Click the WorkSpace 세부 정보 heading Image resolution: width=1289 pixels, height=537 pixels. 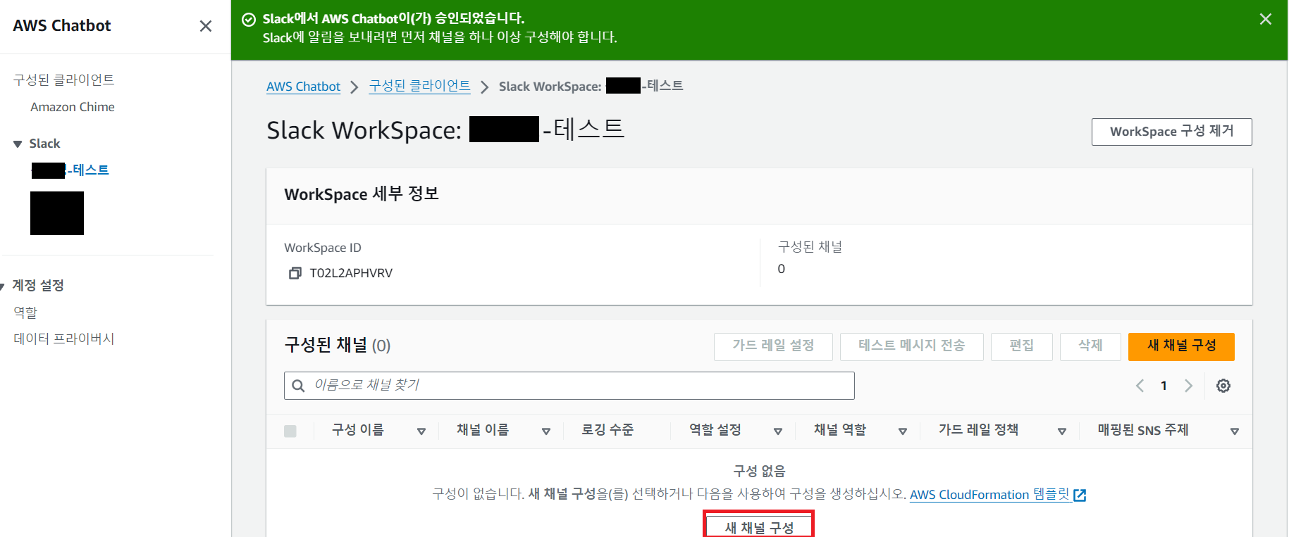click(x=362, y=194)
